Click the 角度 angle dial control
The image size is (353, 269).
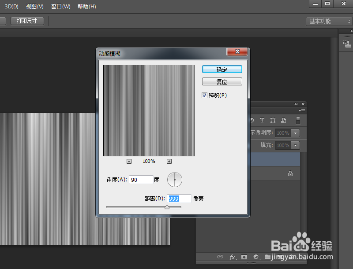(175, 180)
